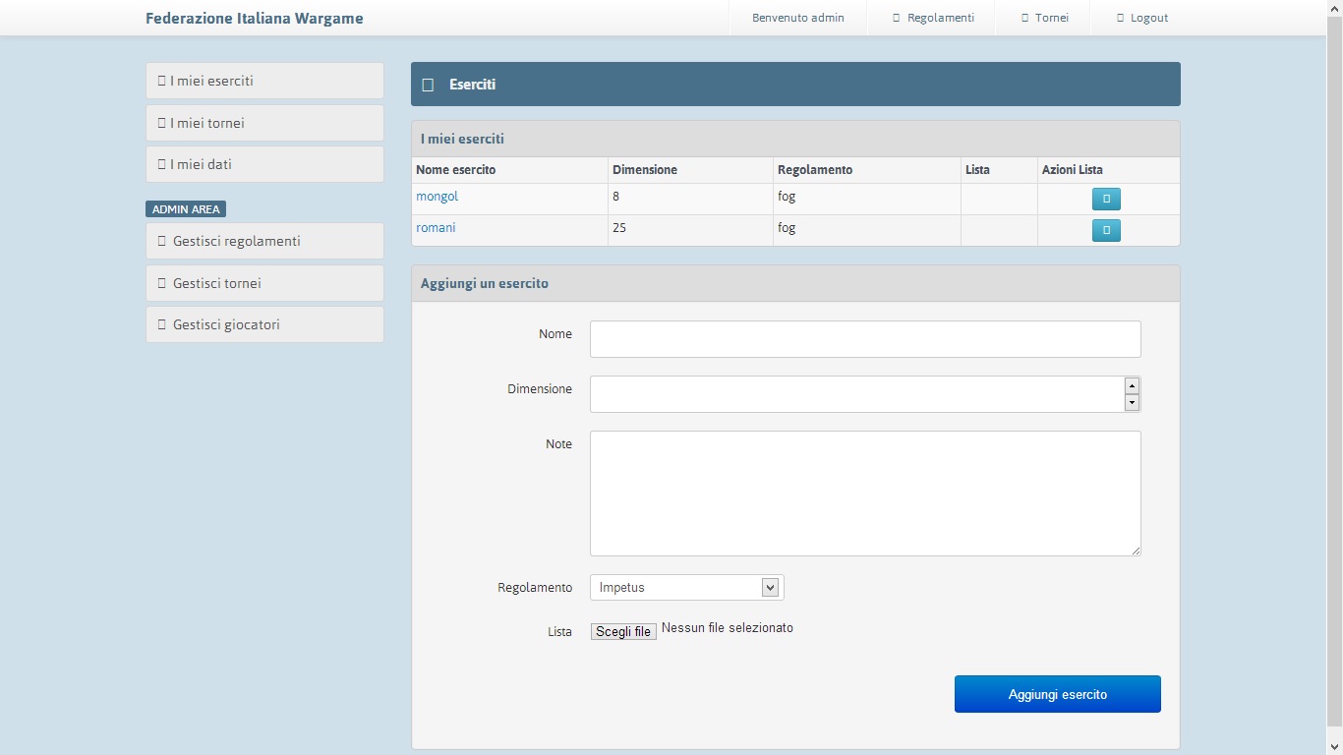Viewport: 1343px width, 755px height.
Task: Decrease Dimensione with the down arrow
Action: tap(1132, 403)
